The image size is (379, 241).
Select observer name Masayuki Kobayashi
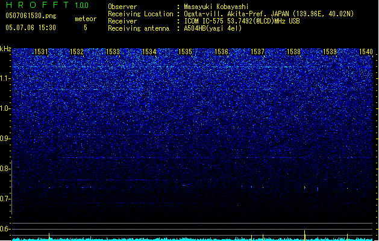coord(216,7)
